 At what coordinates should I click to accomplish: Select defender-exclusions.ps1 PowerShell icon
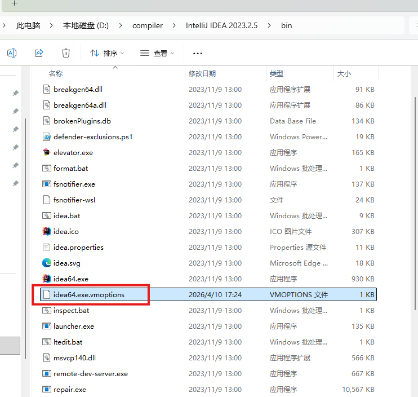click(47, 136)
